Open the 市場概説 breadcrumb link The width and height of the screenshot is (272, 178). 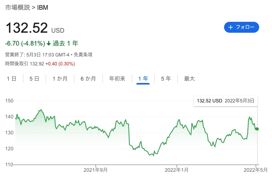coord(18,8)
